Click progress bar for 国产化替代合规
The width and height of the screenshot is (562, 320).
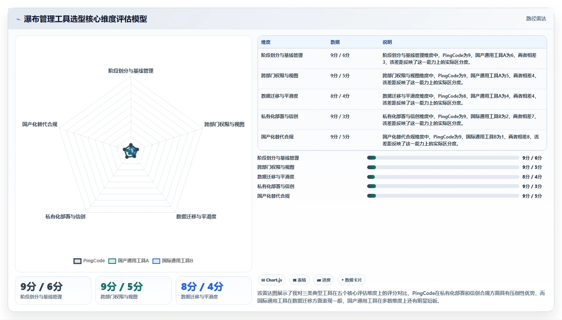click(443, 196)
